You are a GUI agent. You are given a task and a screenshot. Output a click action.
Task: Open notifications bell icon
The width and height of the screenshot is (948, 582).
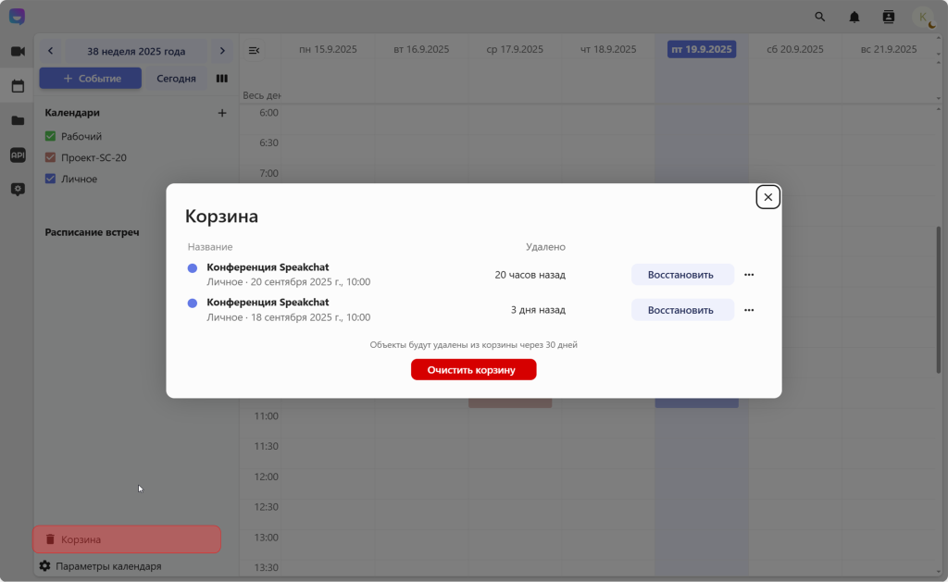tap(854, 17)
